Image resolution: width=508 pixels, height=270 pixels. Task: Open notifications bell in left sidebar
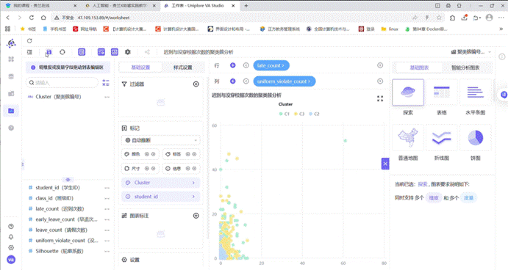coord(11,237)
